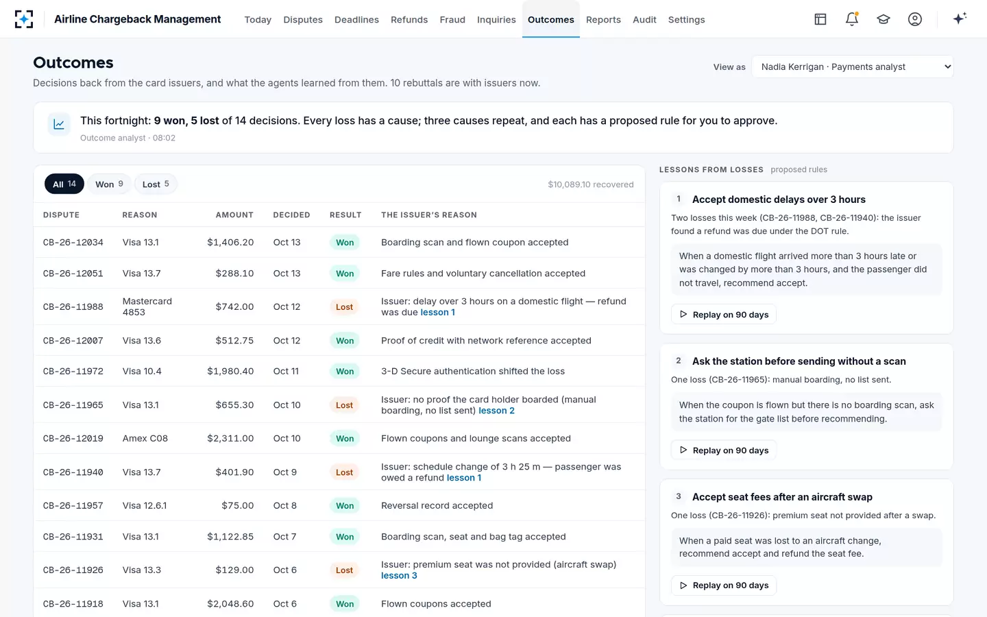Open the Inquiries tab
This screenshot has width=987, height=617.
tap(496, 20)
